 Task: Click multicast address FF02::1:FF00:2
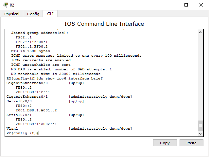[32, 47]
